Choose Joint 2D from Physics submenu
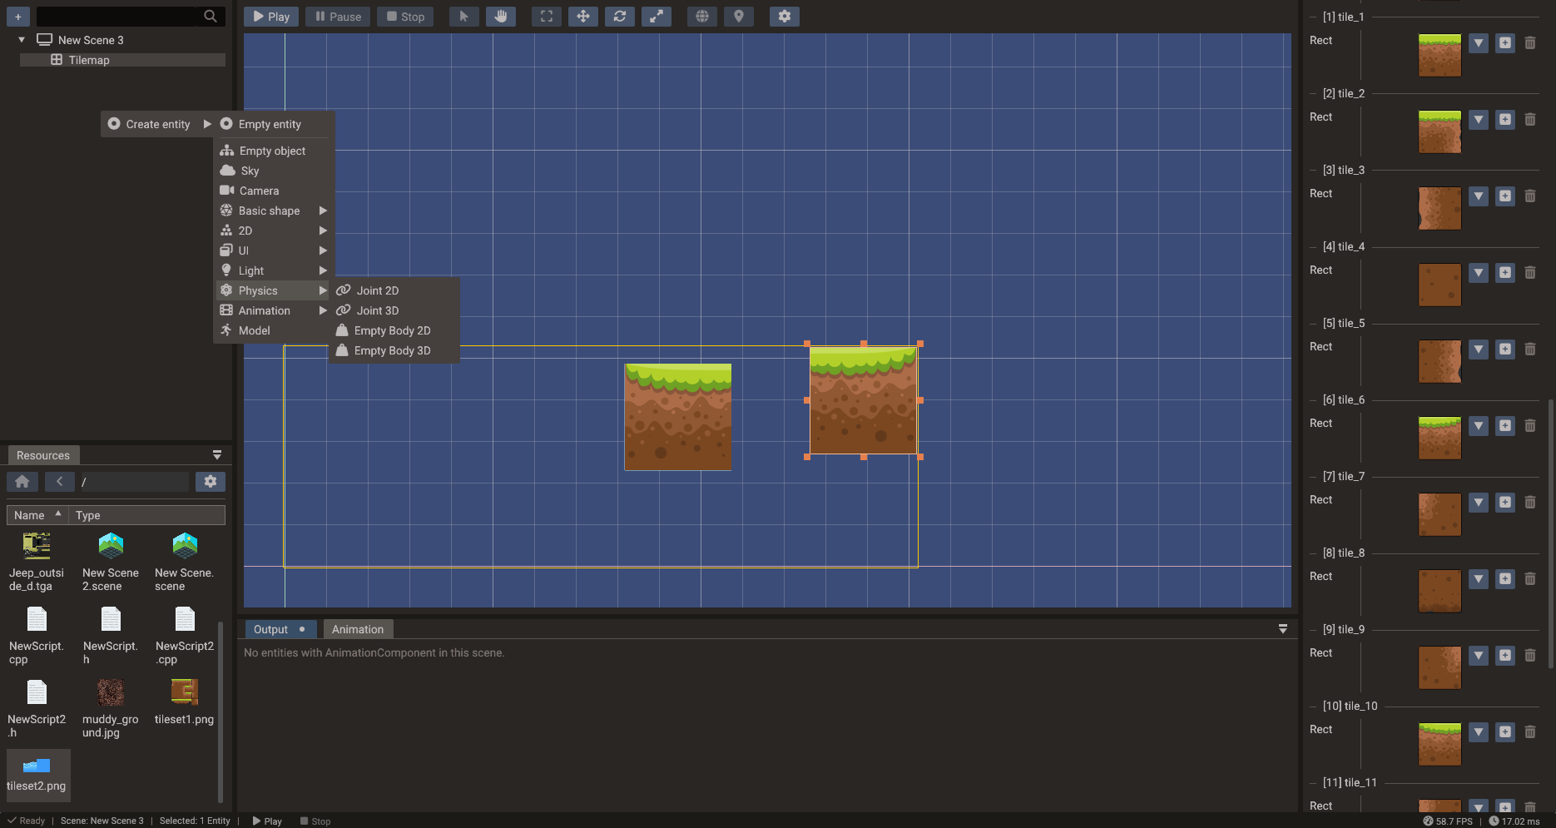Viewport: 1556px width, 828px height. point(394,290)
